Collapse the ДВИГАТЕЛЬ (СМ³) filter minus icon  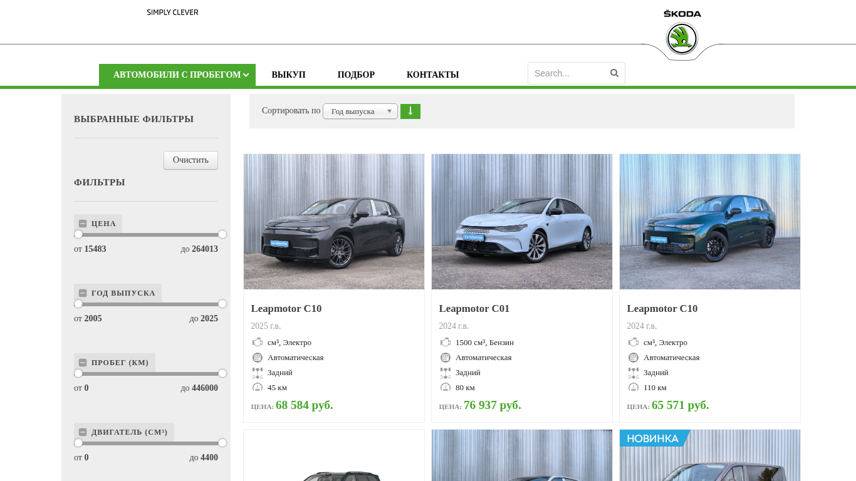[x=83, y=432]
